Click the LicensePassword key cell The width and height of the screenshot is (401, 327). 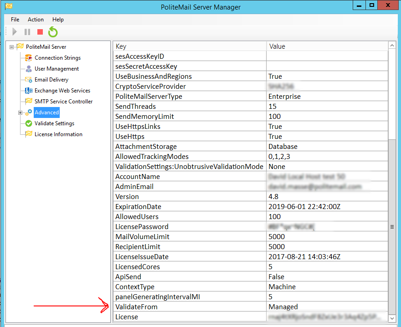[x=190, y=226]
